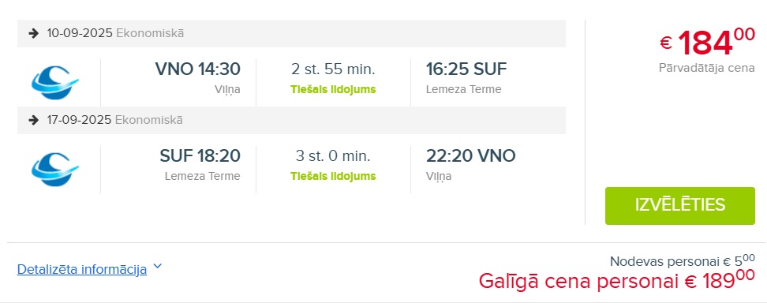Select this flight with the IZVĒLĒTIES button
This screenshot has height=303, width=767.
tap(680, 206)
